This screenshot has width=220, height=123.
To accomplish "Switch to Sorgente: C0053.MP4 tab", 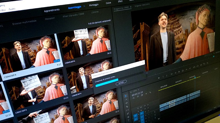I will (x=142, y=5).
